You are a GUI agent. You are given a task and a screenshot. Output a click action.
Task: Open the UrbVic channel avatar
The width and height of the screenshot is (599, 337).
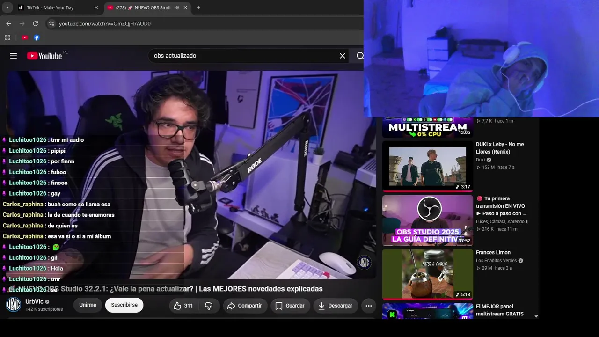(13, 305)
